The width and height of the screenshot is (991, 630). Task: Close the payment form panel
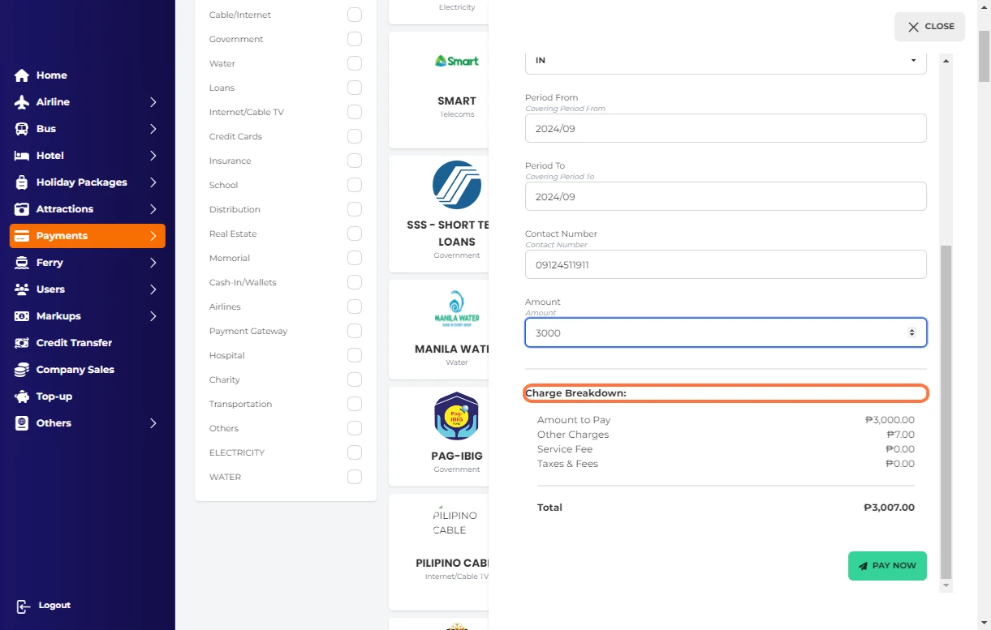(x=929, y=27)
